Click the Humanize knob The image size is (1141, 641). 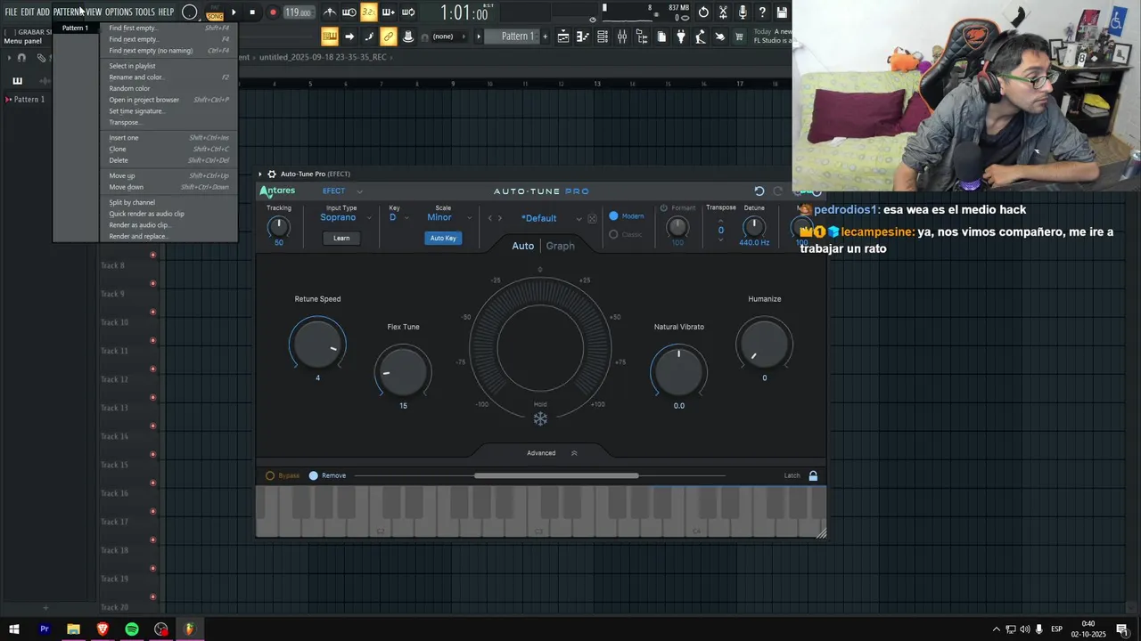click(765, 343)
